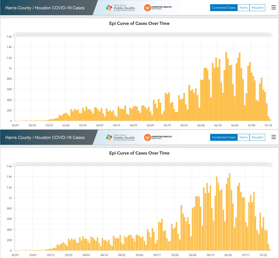Click Houston Health Department logo in bottom header
The width and height of the screenshot is (279, 258).
[158, 137]
